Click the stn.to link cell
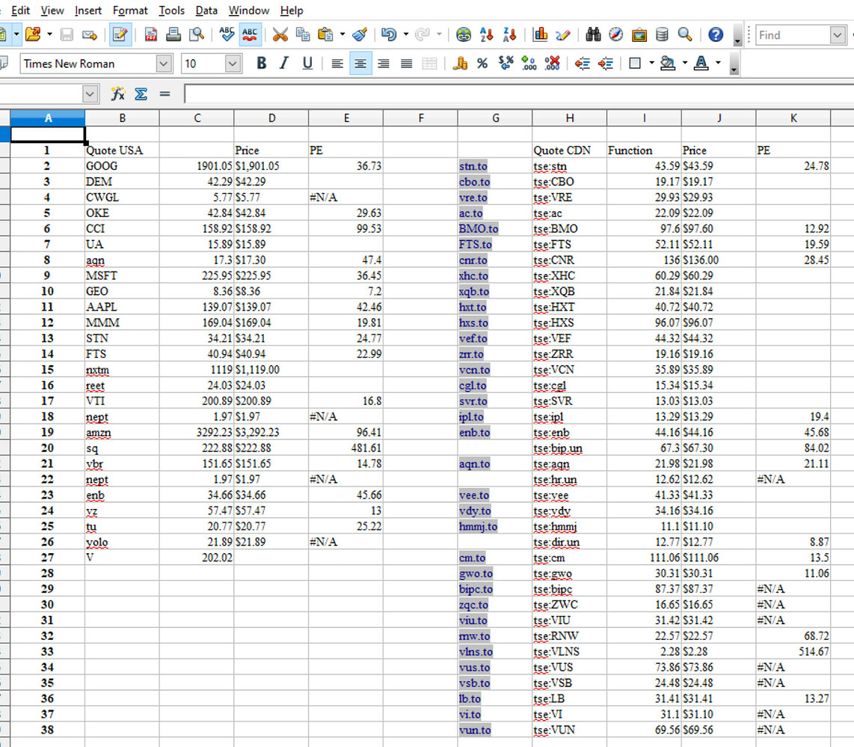This screenshot has width=854, height=747. tap(473, 166)
